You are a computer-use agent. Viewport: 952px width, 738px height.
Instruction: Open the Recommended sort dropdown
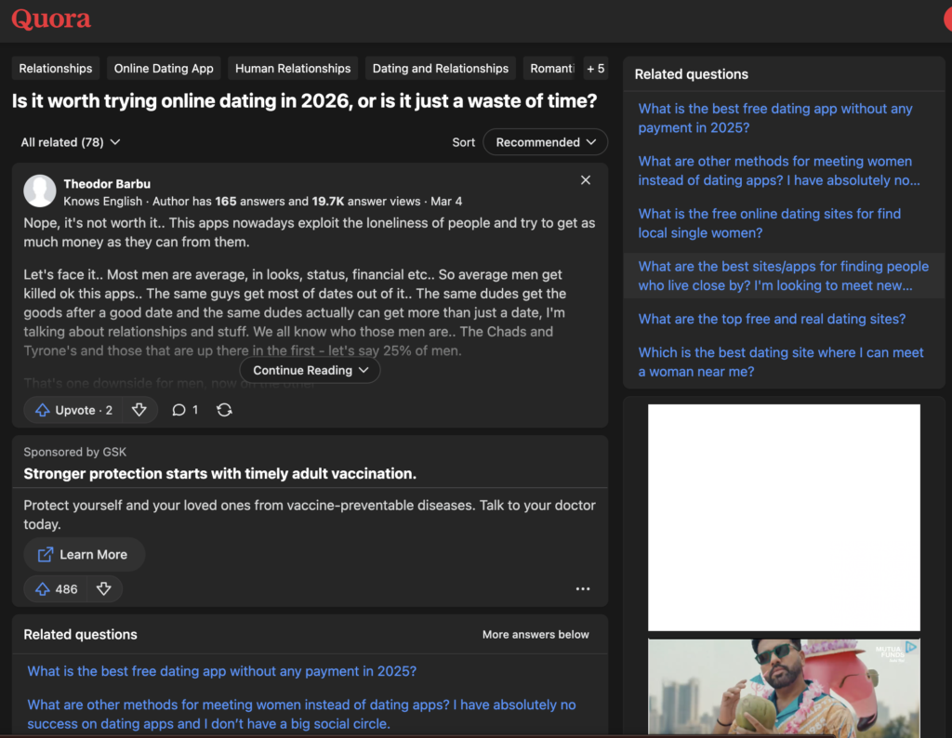click(545, 142)
